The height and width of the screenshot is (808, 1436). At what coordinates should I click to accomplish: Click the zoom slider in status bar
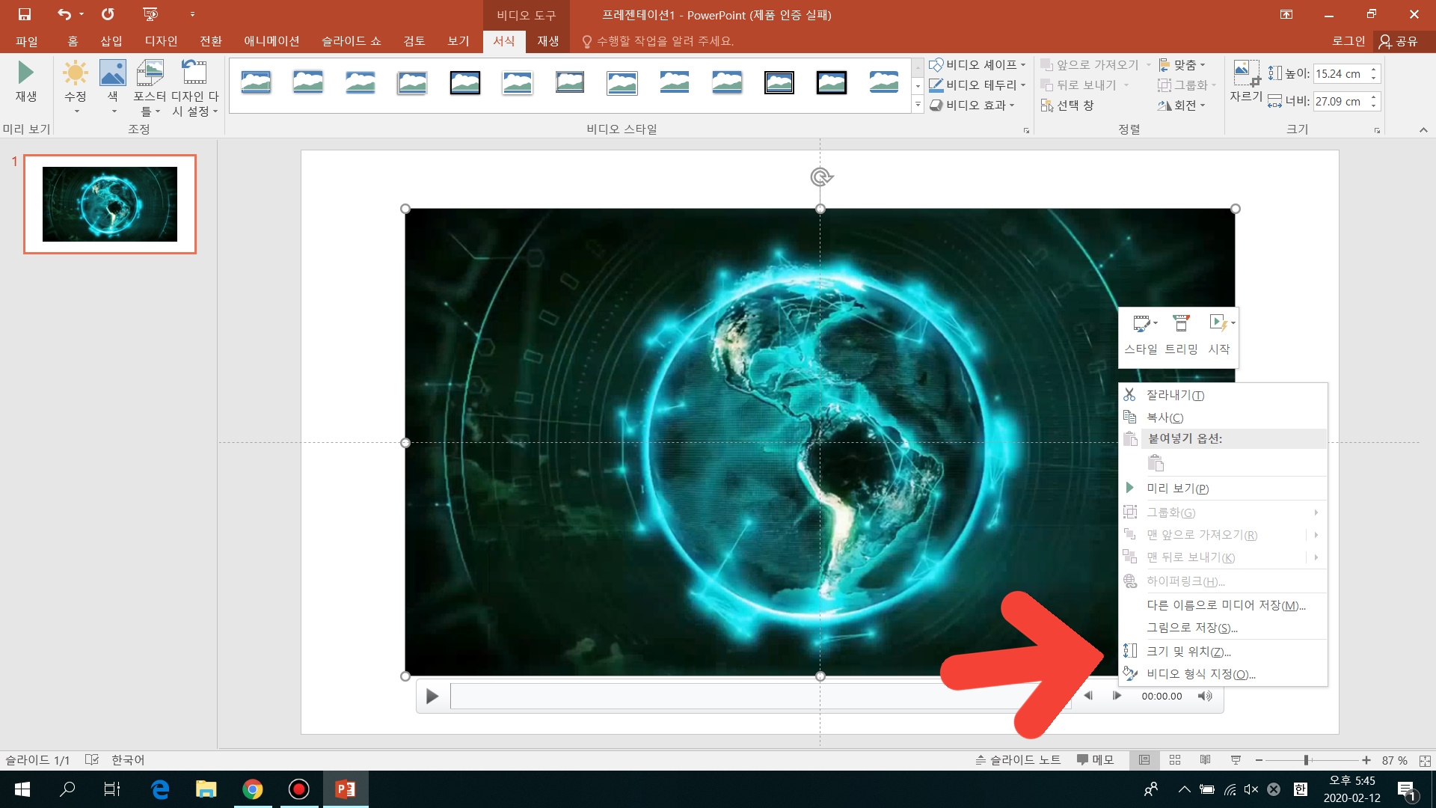click(x=1307, y=760)
